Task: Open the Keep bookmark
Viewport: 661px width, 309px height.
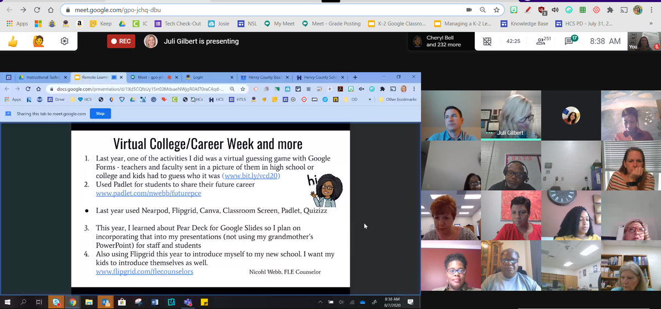Action: (x=101, y=24)
